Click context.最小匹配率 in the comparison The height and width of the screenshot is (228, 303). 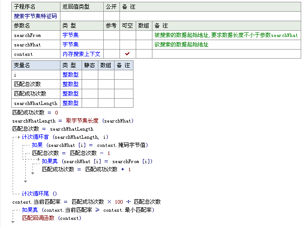pyautogui.click(x=127, y=210)
